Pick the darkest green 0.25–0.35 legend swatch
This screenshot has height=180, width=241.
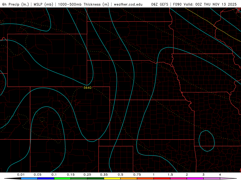[x=95, y=178]
